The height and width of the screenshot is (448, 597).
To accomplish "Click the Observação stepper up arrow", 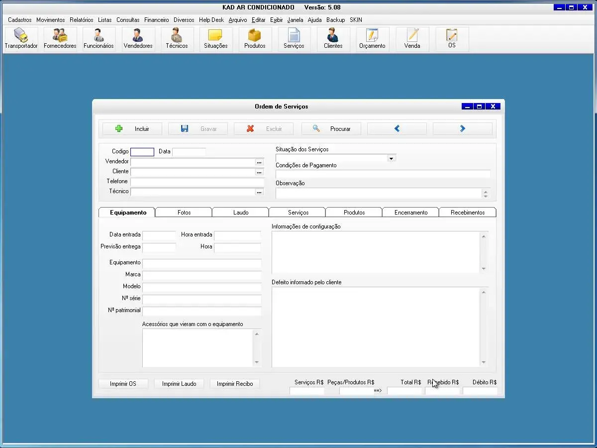I will pos(486,191).
